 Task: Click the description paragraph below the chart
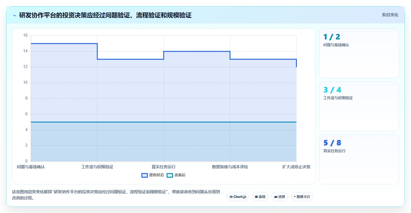tap(116, 195)
